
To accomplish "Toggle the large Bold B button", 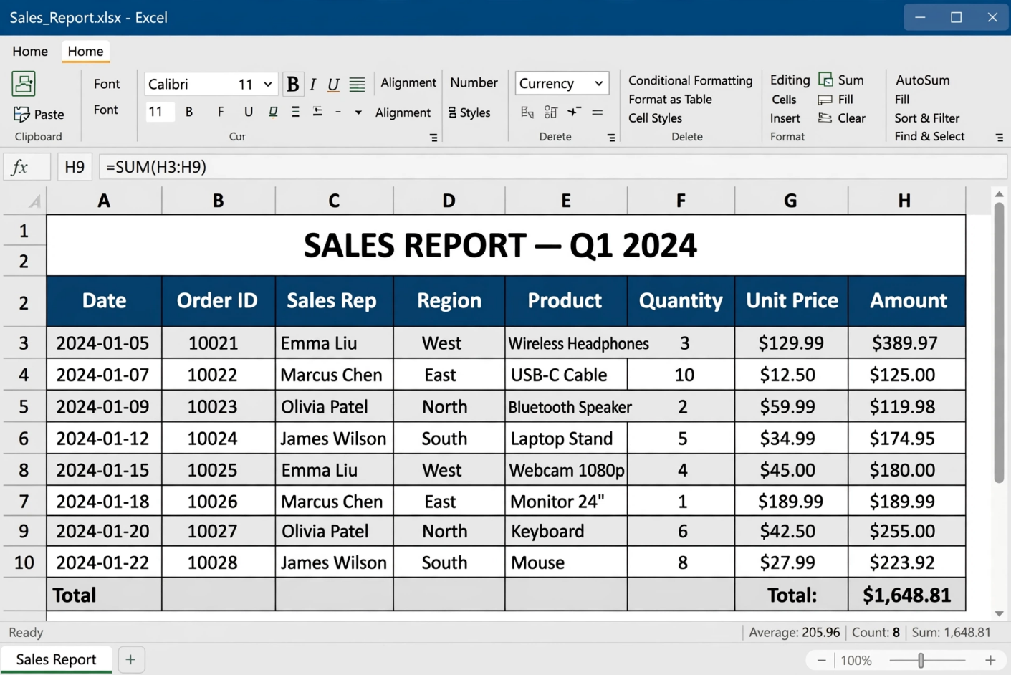I will click(292, 84).
